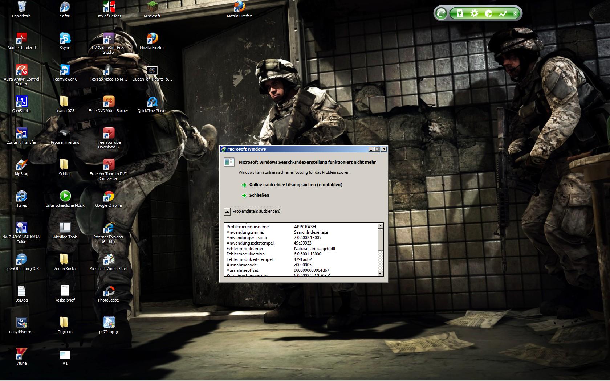
Task: Click the green toolbar lightbulb icon
Action: tap(460, 14)
